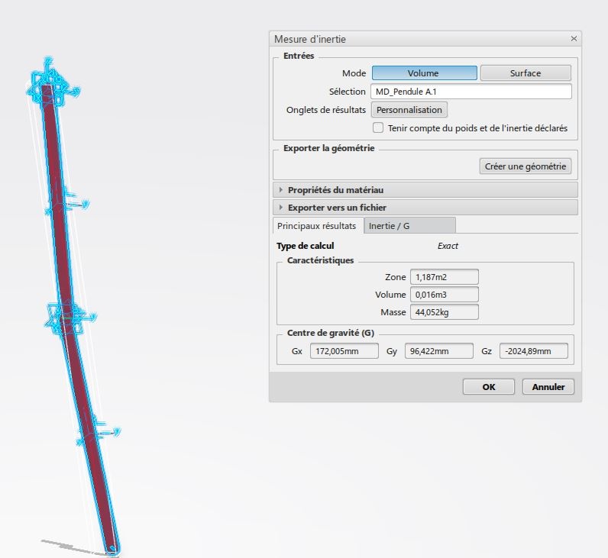Expand Propriétés du matériau section
The height and width of the screenshot is (558, 608).
[425, 190]
